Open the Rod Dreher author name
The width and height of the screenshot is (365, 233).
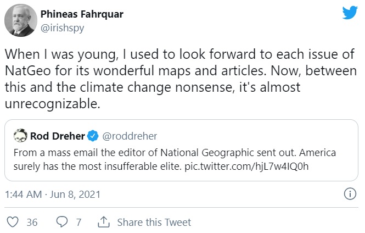tap(56, 135)
